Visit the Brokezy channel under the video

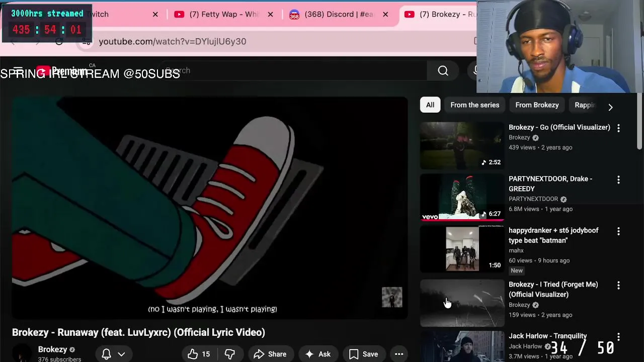[52, 349]
